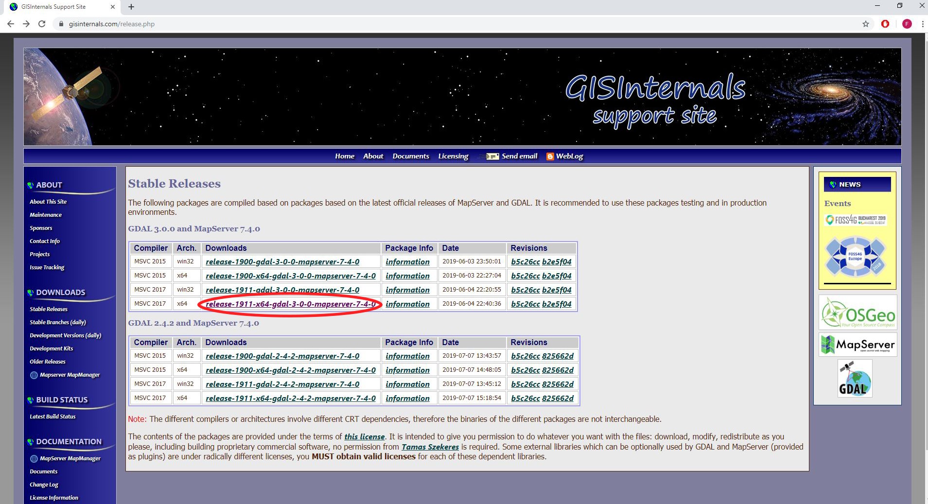Open the Development Kits link
The image size is (928, 504).
(51, 348)
